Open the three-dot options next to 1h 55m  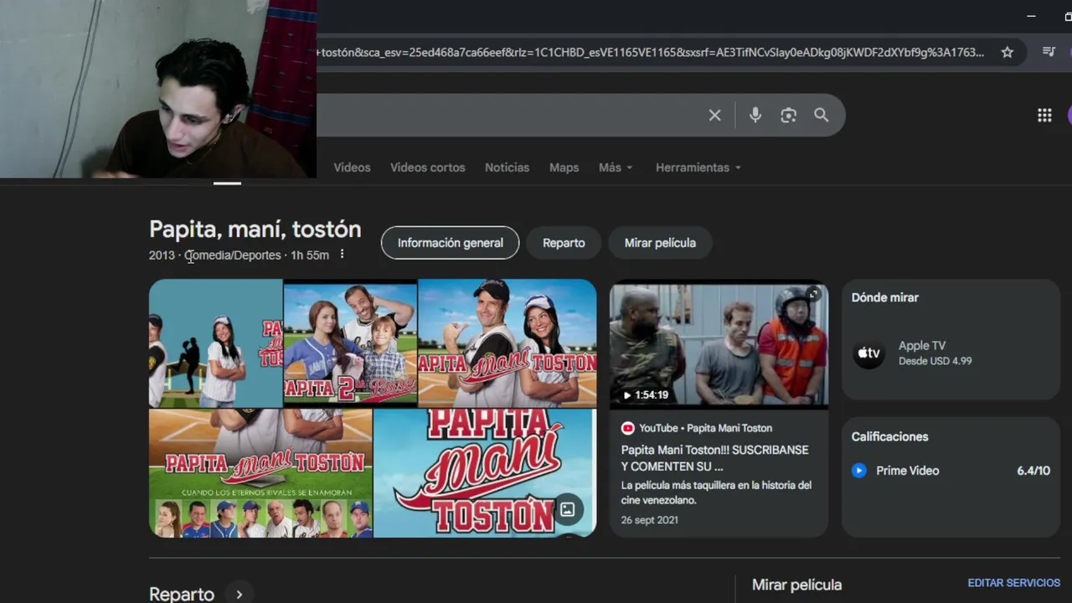pyautogui.click(x=342, y=255)
